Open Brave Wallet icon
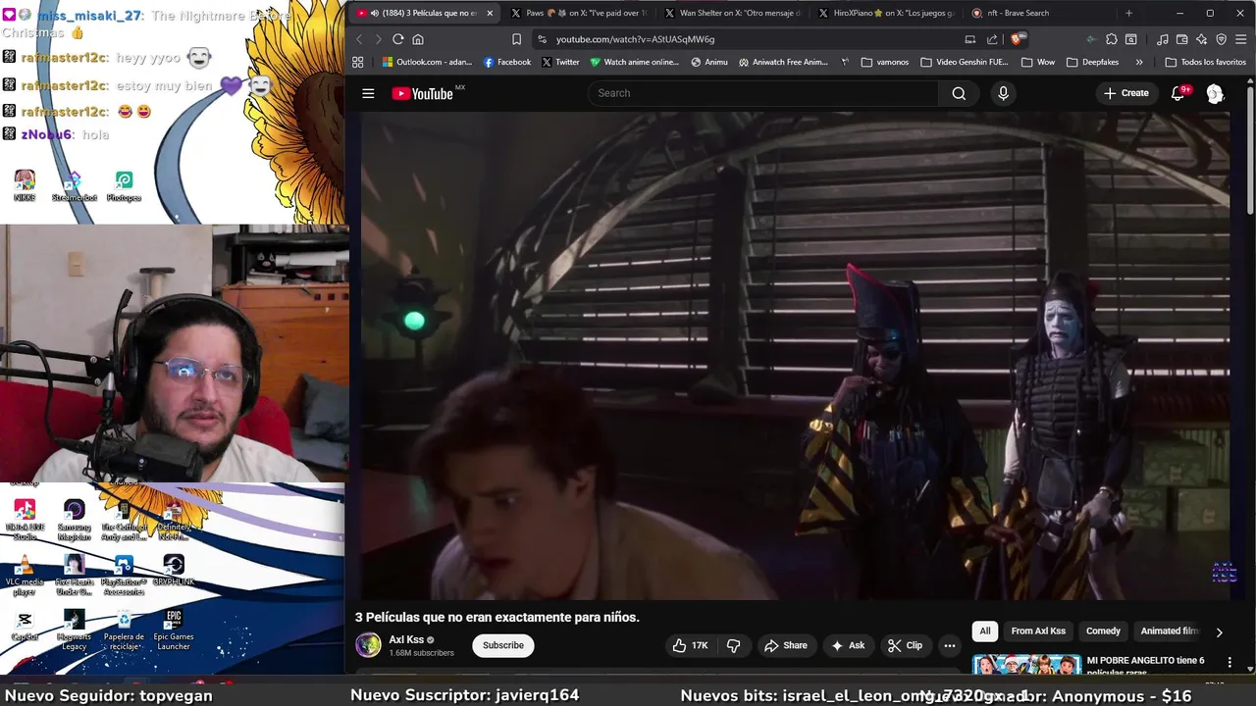Viewport: 1256px width, 706px height. click(x=1181, y=39)
